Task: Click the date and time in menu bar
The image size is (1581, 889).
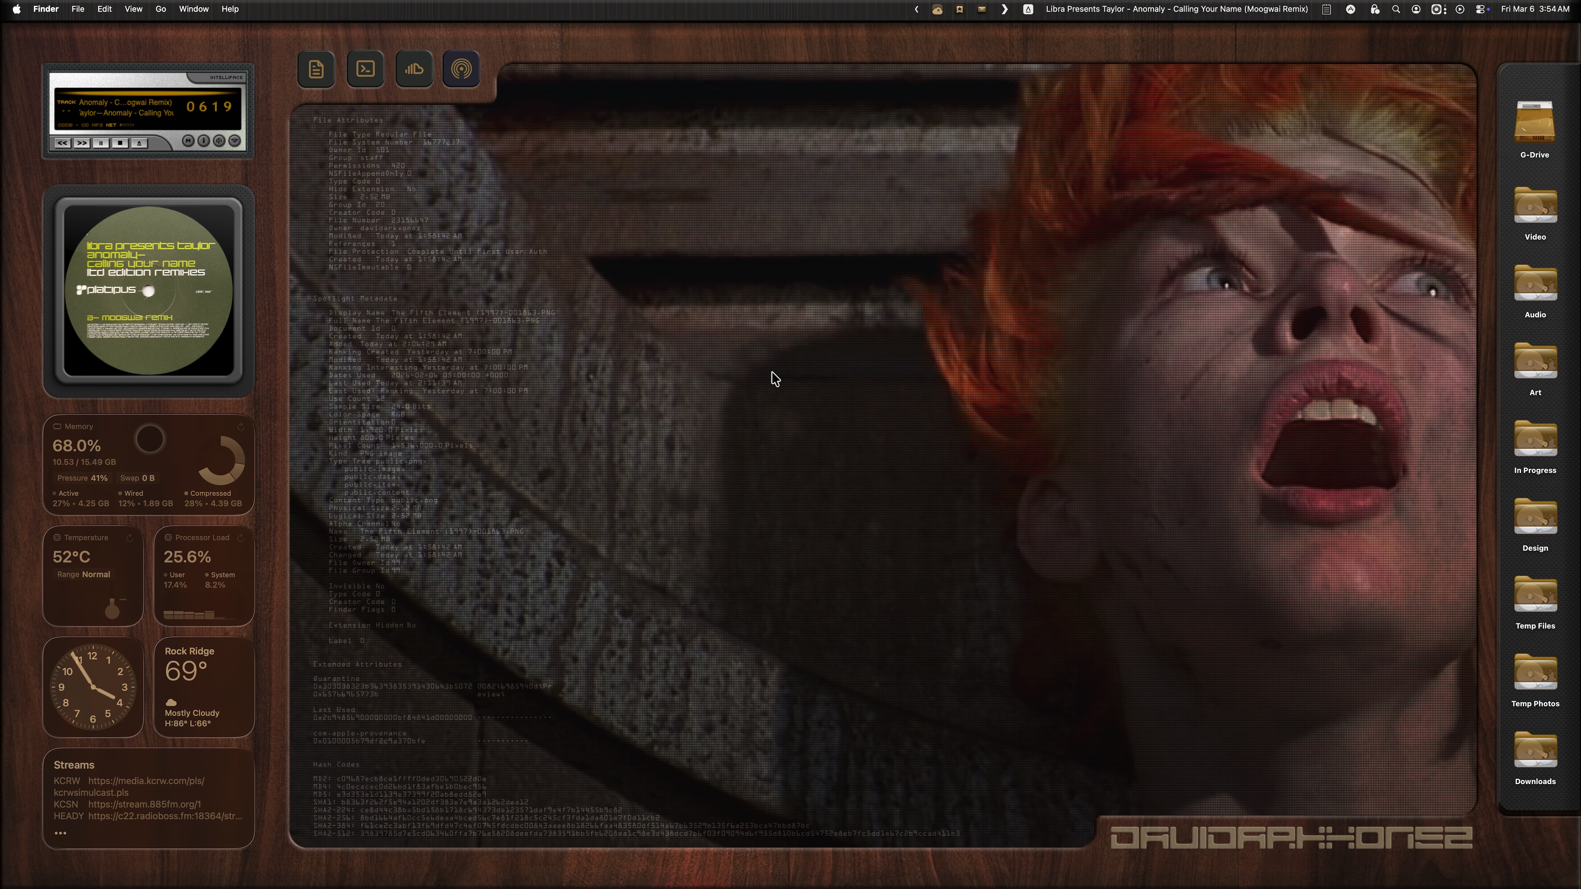Action: click(1535, 9)
